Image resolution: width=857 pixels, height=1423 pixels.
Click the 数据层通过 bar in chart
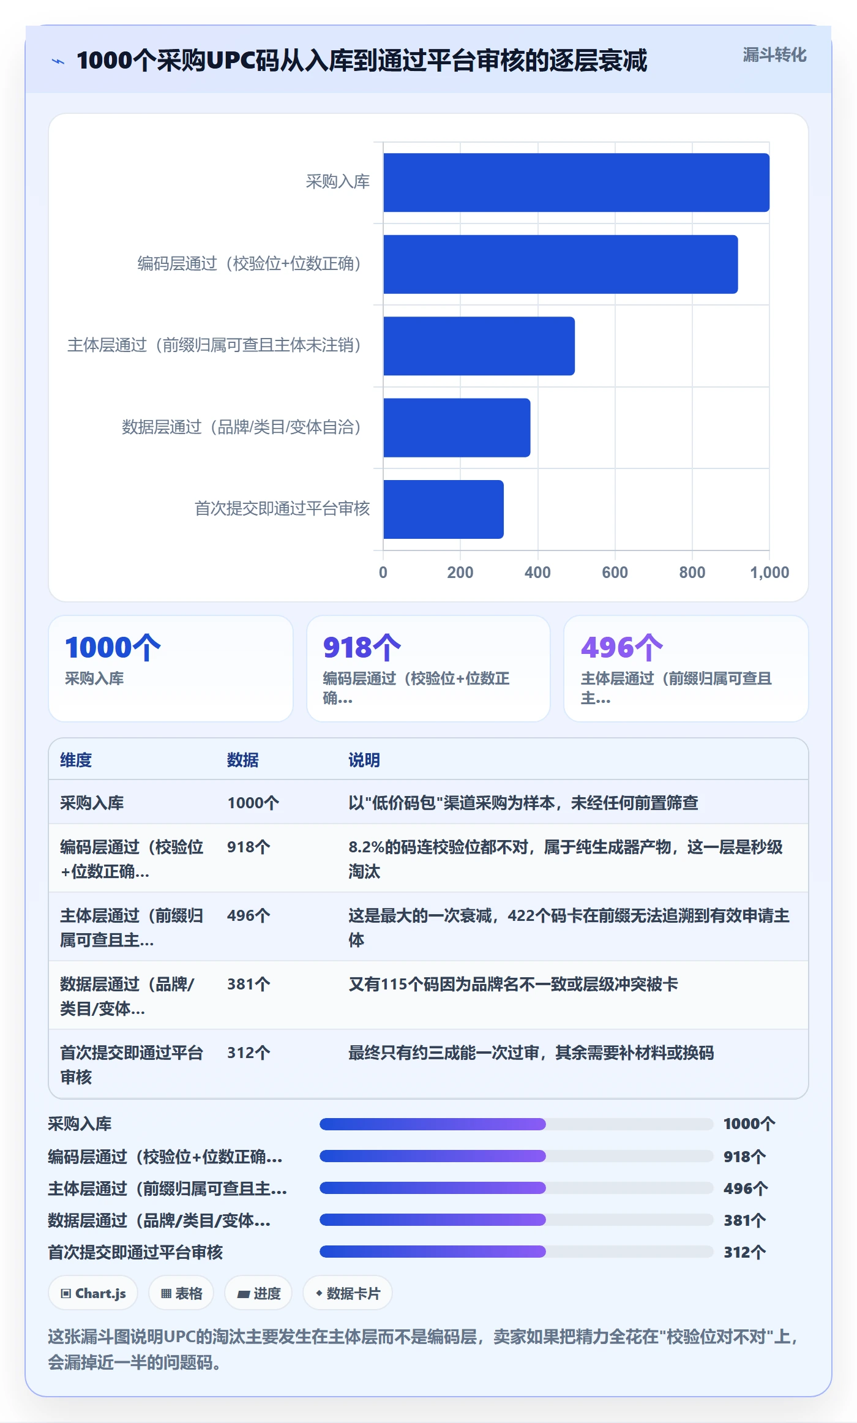tap(457, 427)
